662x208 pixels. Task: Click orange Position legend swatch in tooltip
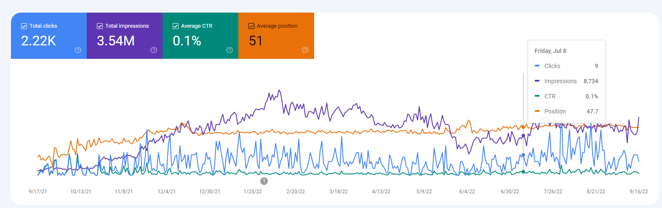pos(537,111)
